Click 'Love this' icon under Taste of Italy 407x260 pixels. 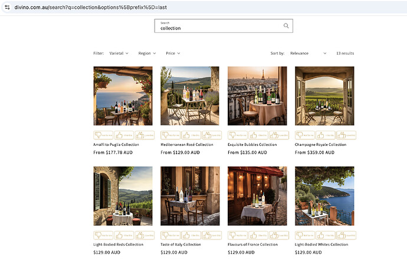[211, 235]
